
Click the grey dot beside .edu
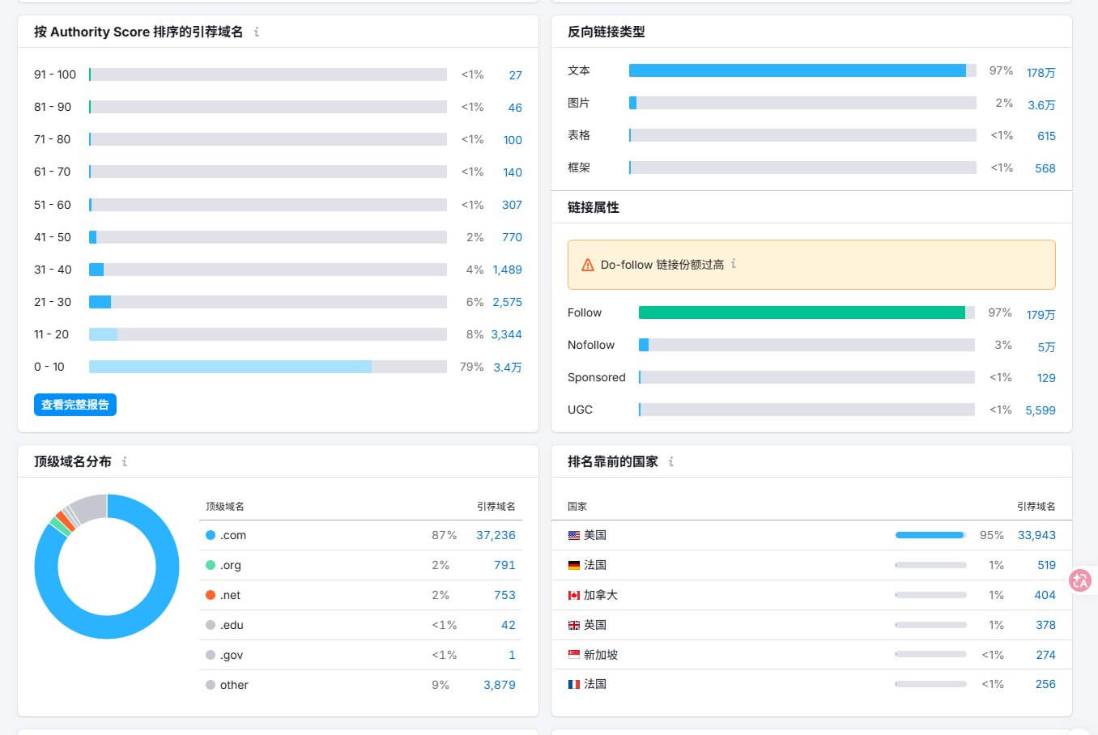point(211,625)
